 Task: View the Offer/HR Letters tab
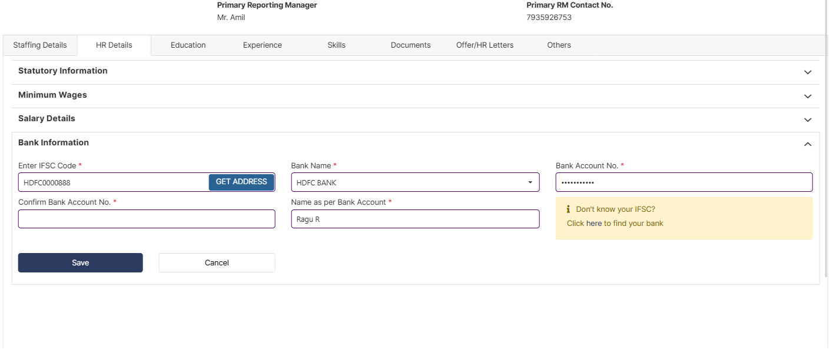pyautogui.click(x=484, y=45)
